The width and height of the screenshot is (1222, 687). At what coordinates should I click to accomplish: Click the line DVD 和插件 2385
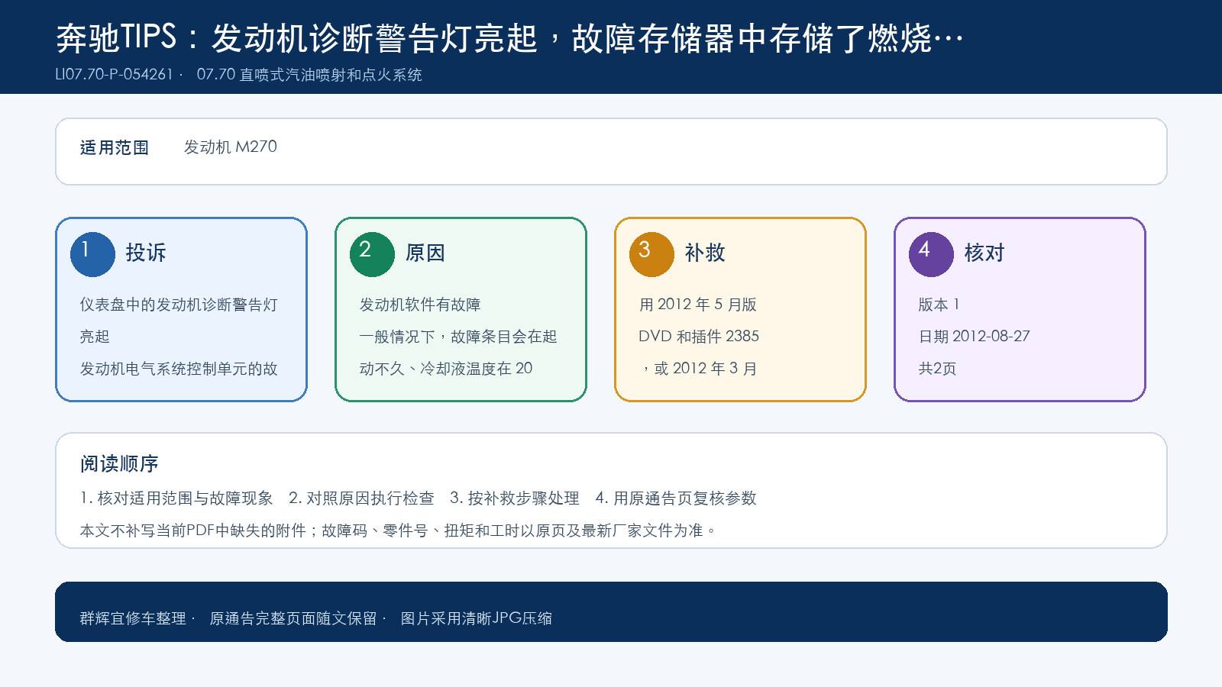(699, 337)
